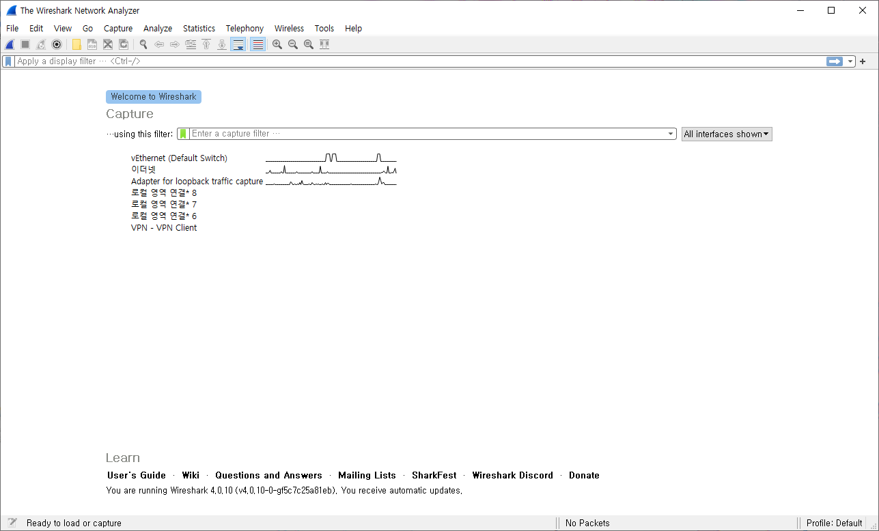Open All interfaces shown dropdown
The image size is (879, 531).
pyautogui.click(x=727, y=134)
